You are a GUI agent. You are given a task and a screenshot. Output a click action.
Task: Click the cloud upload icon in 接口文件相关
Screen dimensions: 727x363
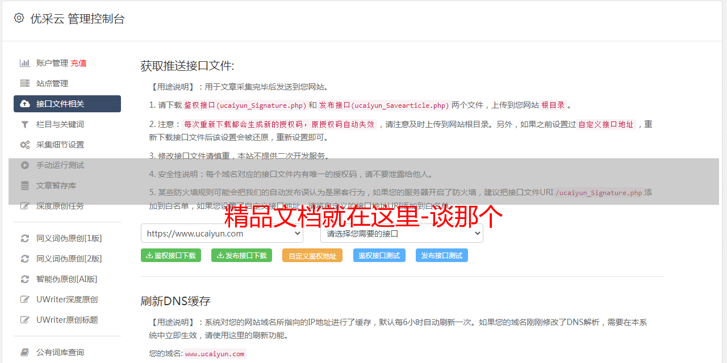25,104
